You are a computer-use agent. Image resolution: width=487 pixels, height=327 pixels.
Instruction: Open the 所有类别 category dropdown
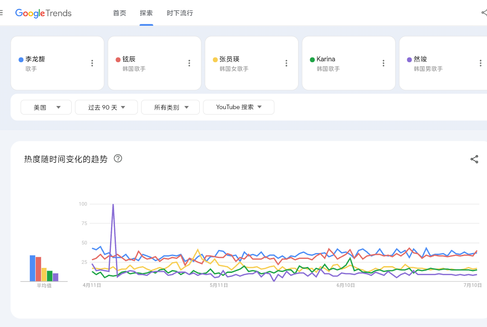170,107
